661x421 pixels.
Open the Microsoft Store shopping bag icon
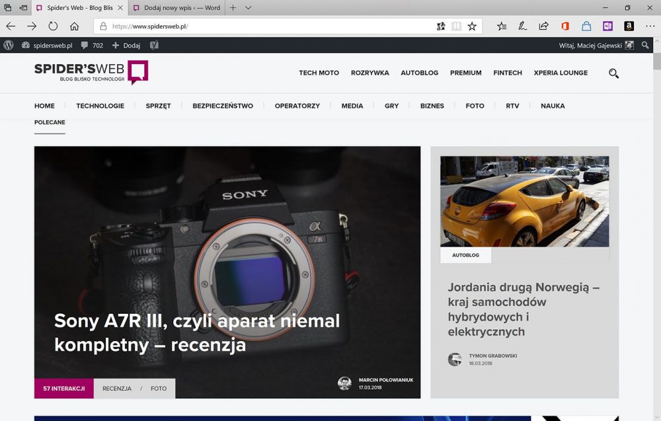coord(586,26)
